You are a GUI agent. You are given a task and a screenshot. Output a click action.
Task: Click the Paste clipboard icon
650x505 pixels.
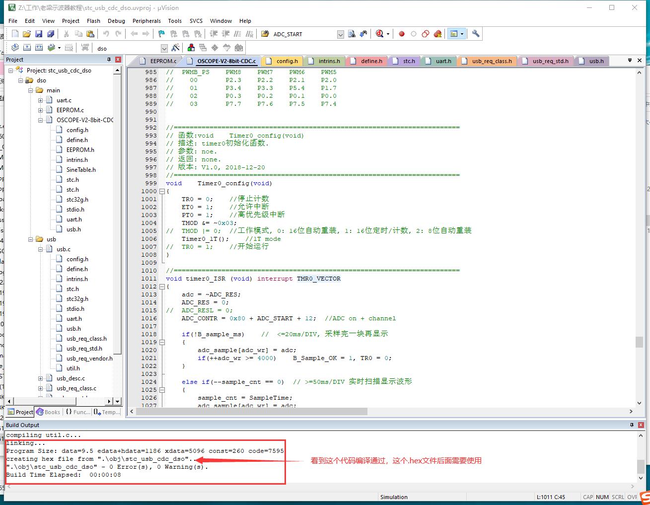pos(90,34)
